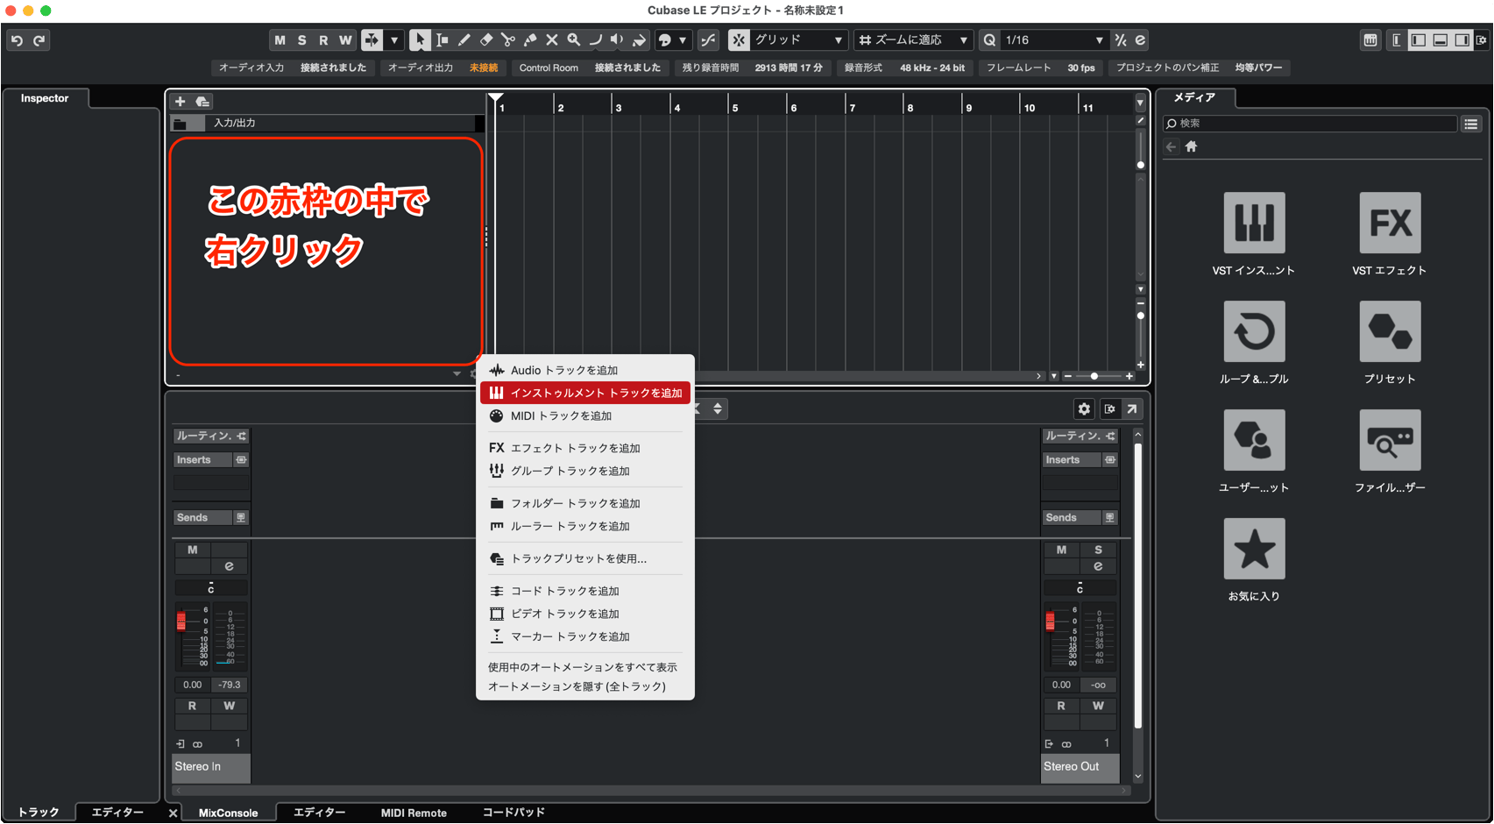Click the add track plus icon
The width and height of the screenshot is (1494, 824).
pos(180,102)
